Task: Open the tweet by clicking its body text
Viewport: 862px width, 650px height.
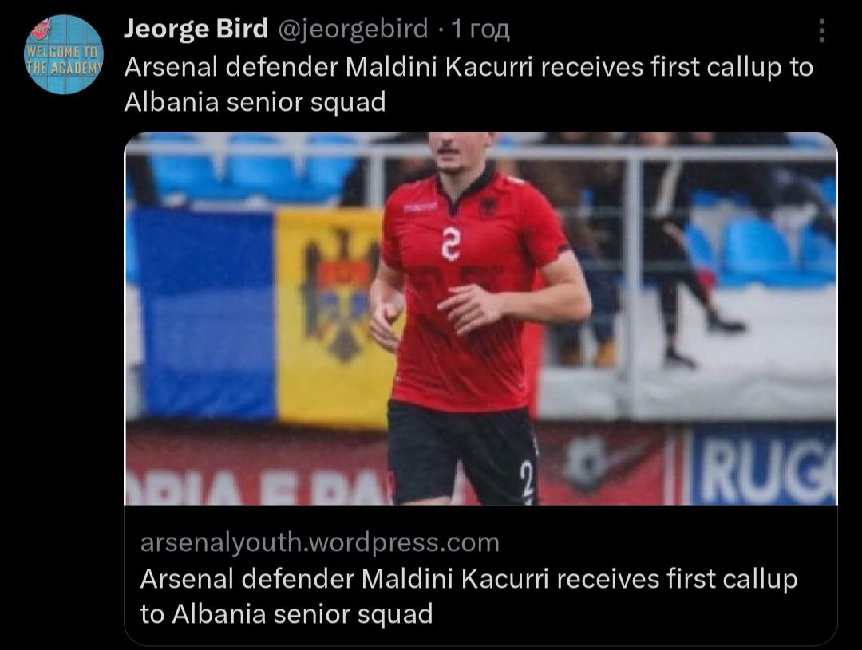Action: 468,68
